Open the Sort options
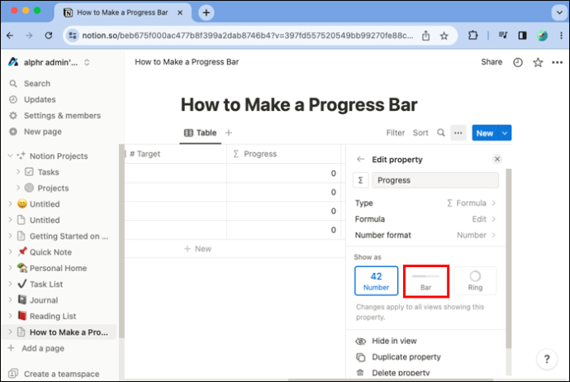 (420, 133)
